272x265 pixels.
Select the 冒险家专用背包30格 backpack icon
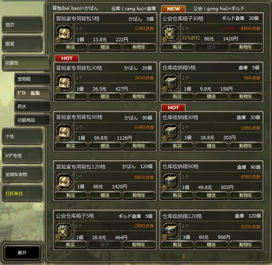[64, 83]
